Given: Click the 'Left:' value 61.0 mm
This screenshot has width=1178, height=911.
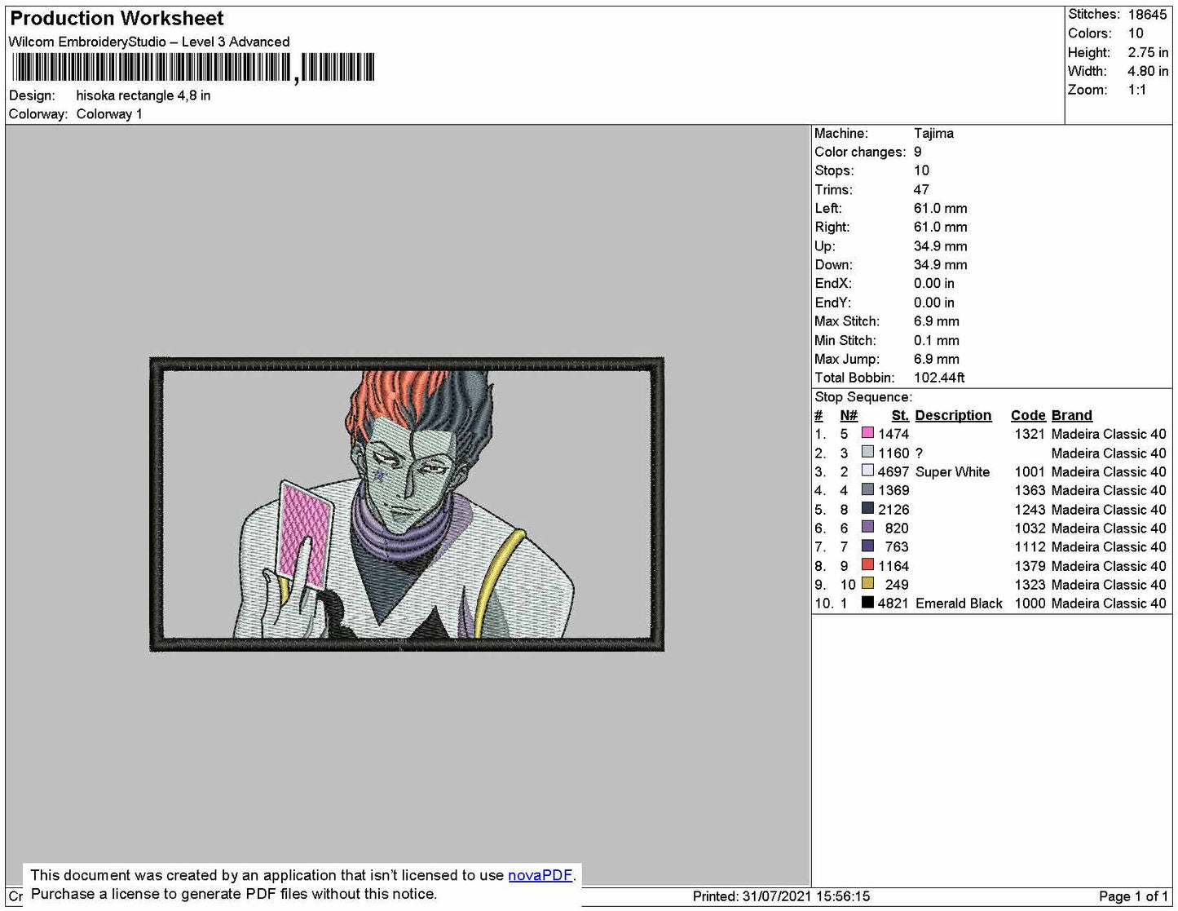Looking at the screenshot, I should click(940, 208).
